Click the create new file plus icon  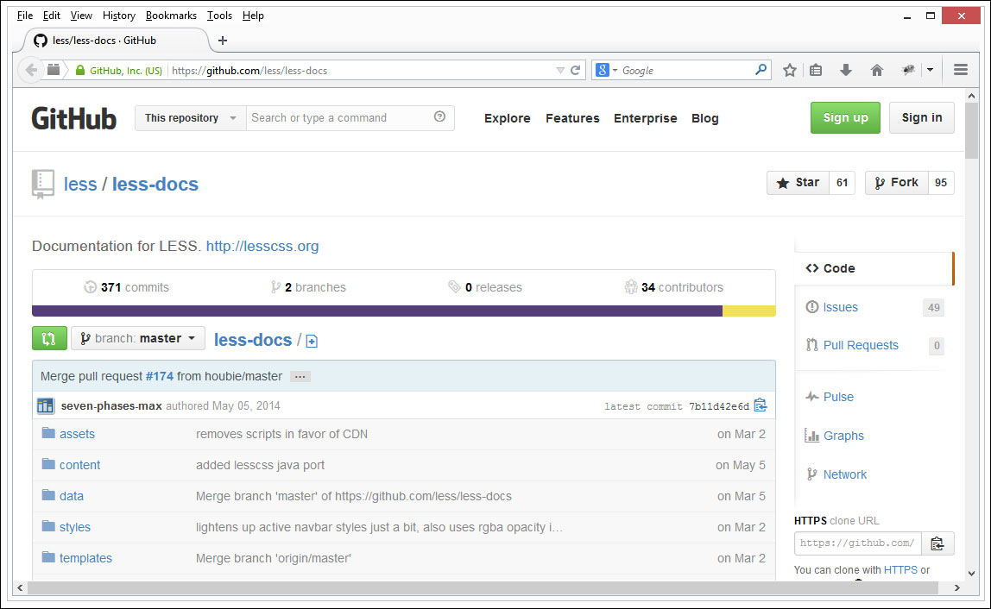pyautogui.click(x=312, y=341)
